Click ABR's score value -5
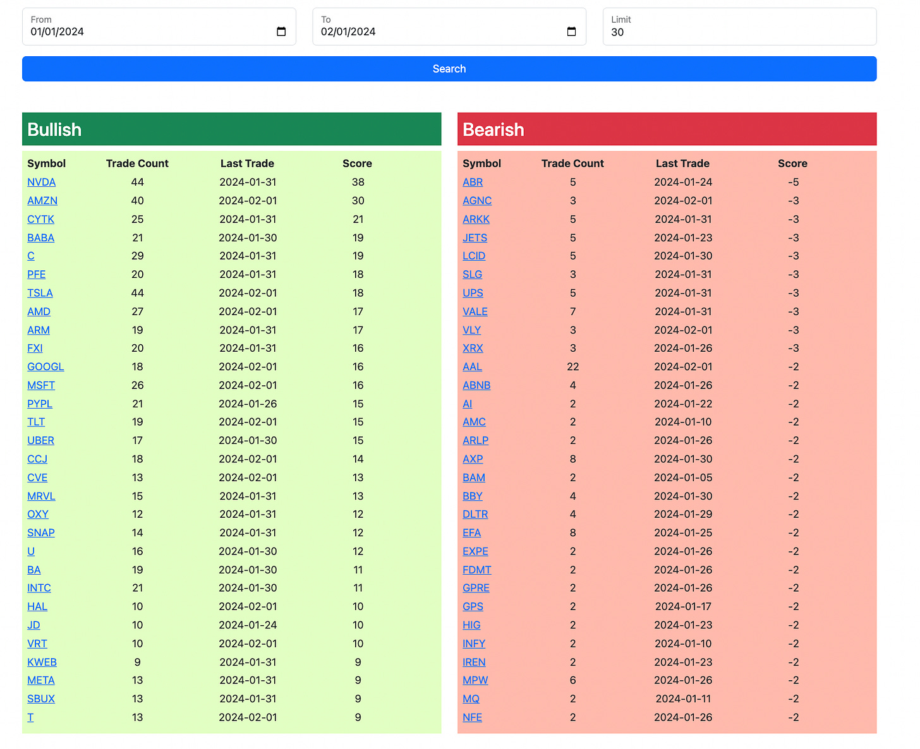Viewport: 920px width, 749px height. (x=794, y=182)
